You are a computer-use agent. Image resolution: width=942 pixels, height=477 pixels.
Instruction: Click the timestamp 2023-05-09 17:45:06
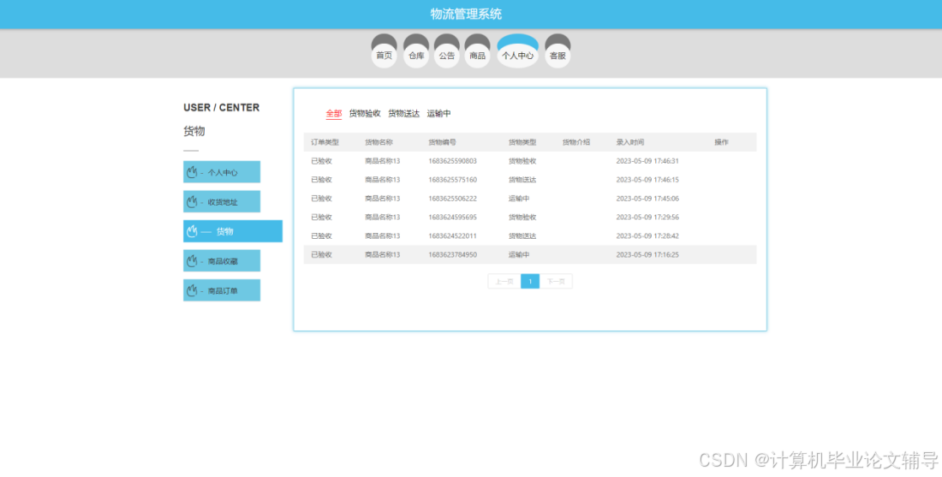647,198
